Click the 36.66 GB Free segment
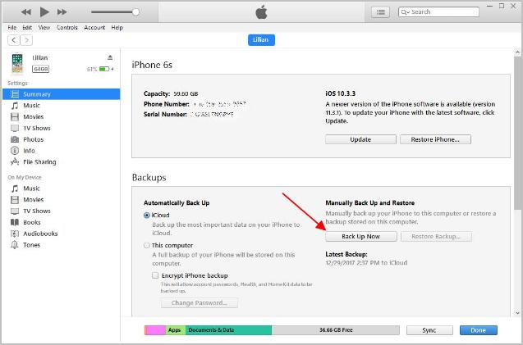Image resolution: width=523 pixels, height=345 pixels. (336, 330)
